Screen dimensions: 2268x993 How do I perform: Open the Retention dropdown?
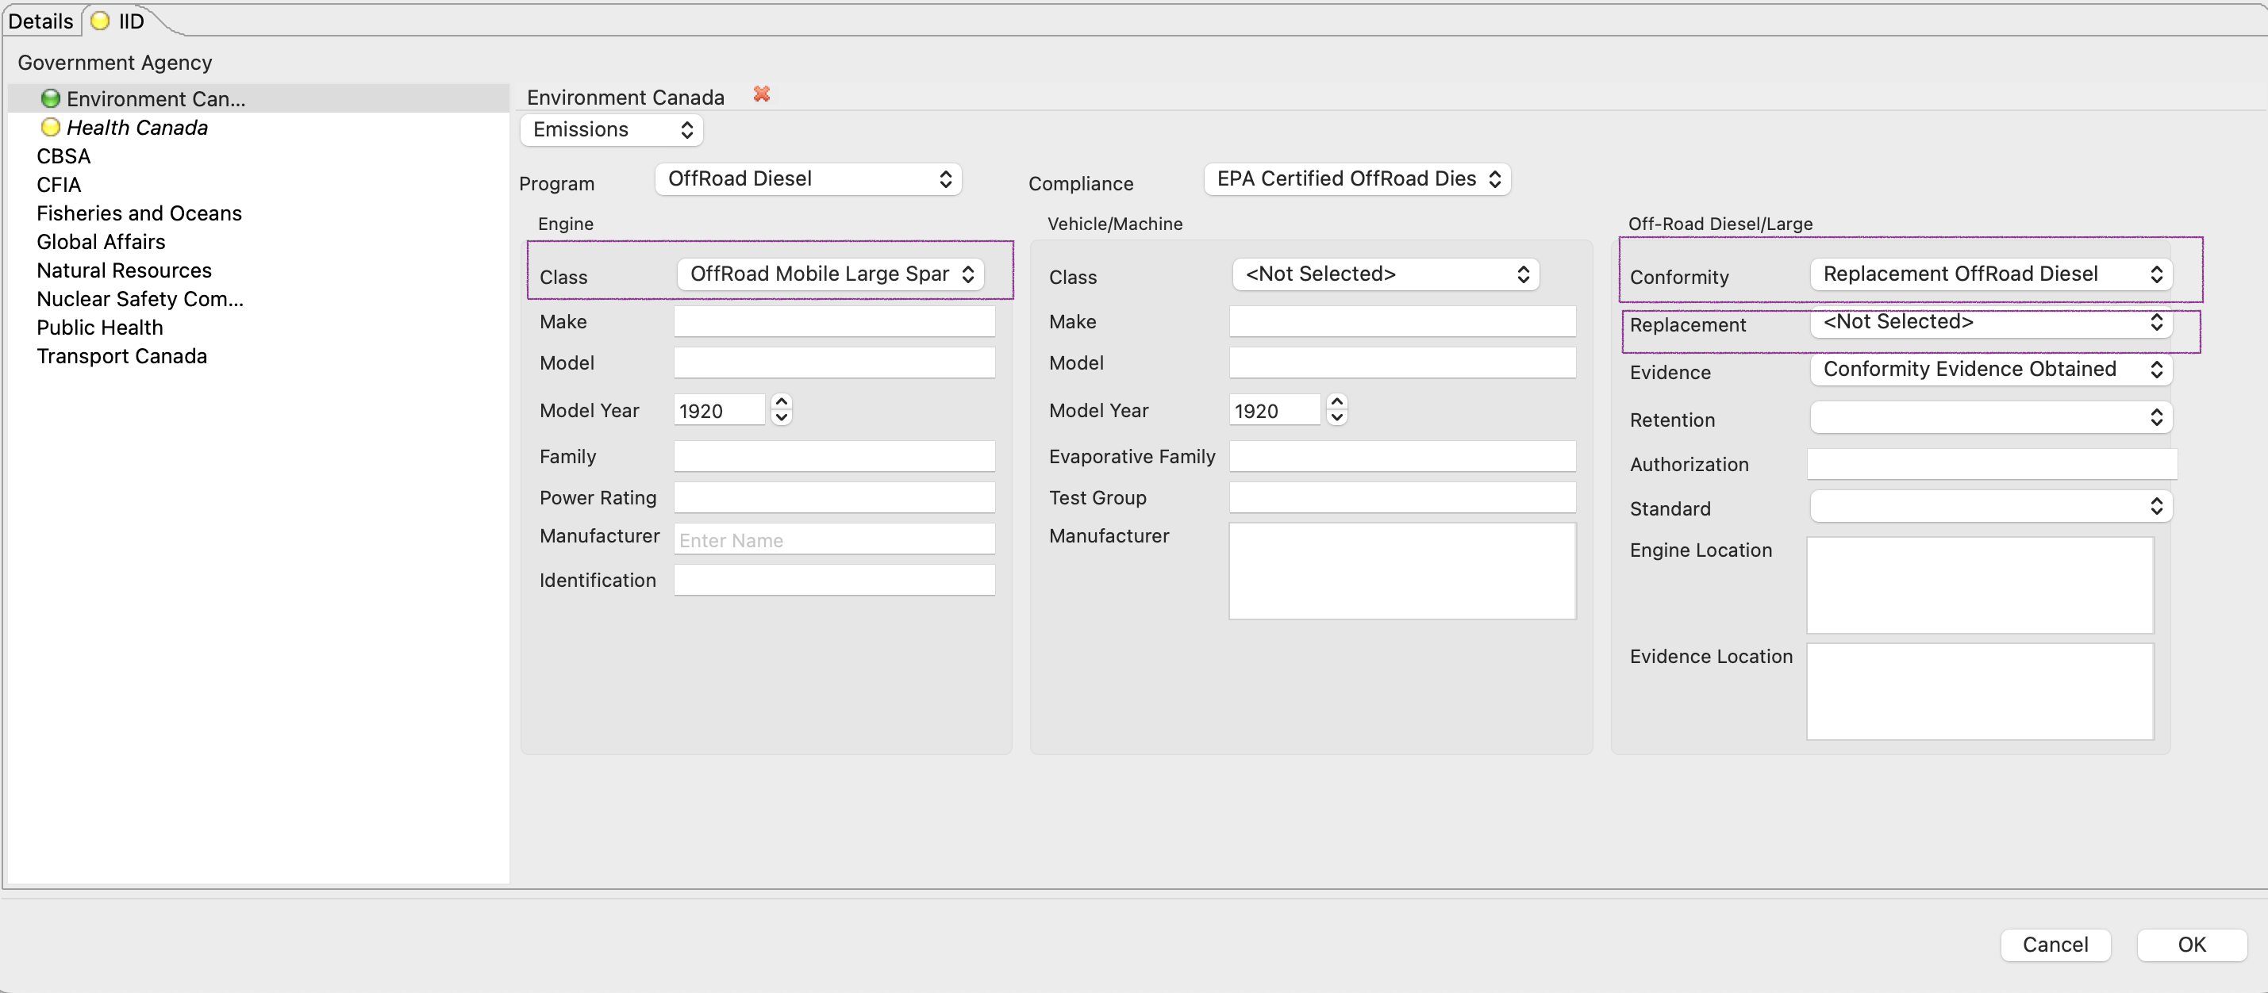point(1991,417)
